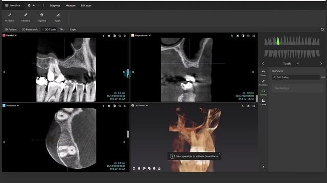This screenshot has height=183, width=327.
Task: Select the highlighted green tooth in chart
Action: pos(278,41)
